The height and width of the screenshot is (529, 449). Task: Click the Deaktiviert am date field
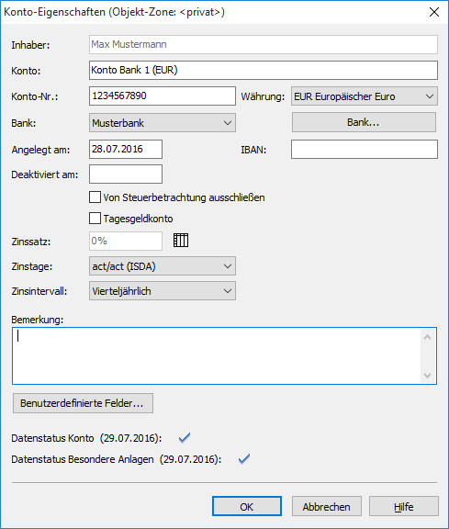click(x=126, y=174)
